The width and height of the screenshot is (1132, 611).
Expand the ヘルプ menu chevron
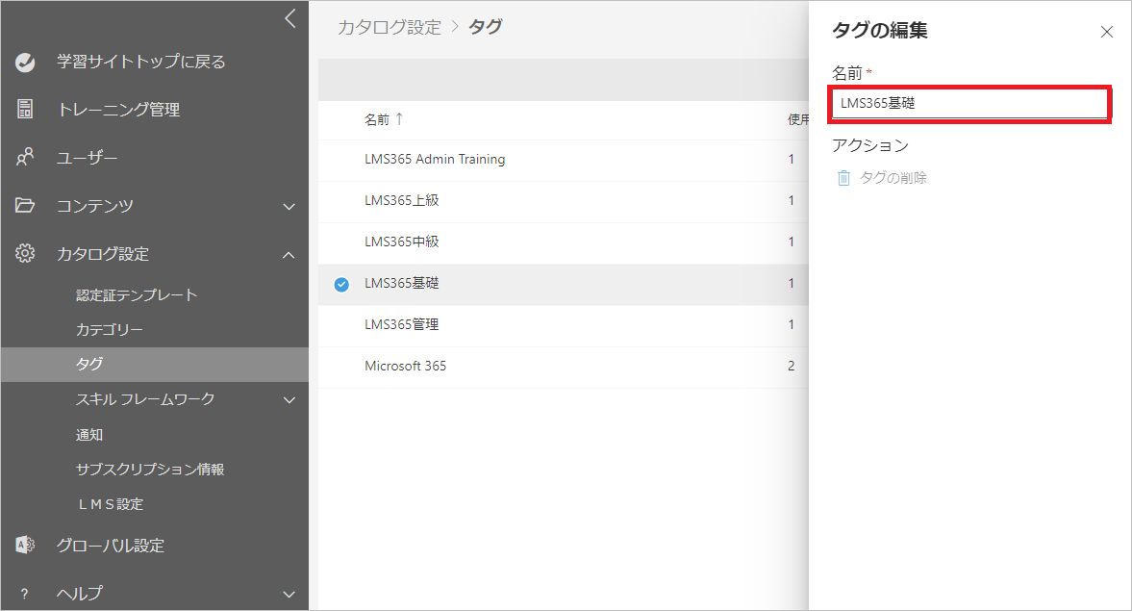(x=289, y=595)
